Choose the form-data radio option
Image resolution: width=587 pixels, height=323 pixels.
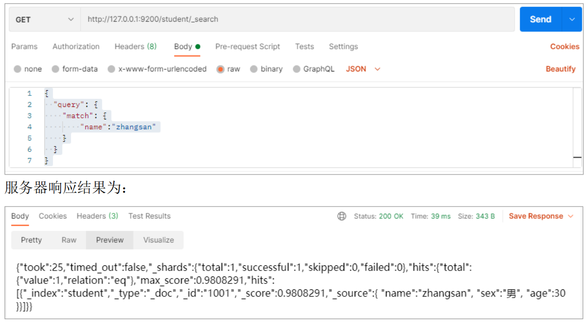56,69
